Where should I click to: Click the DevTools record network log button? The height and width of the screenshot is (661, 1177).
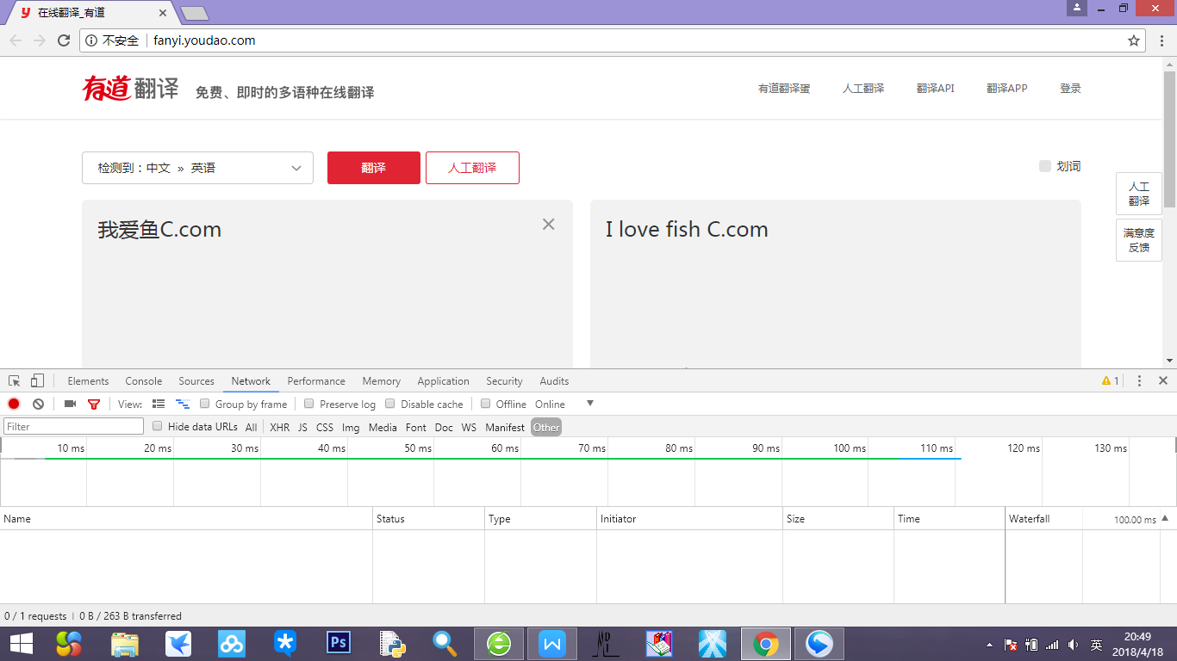click(14, 404)
